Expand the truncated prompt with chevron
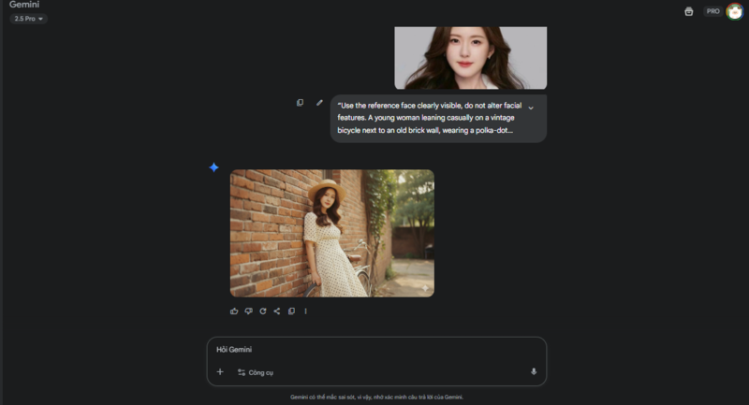 531,108
